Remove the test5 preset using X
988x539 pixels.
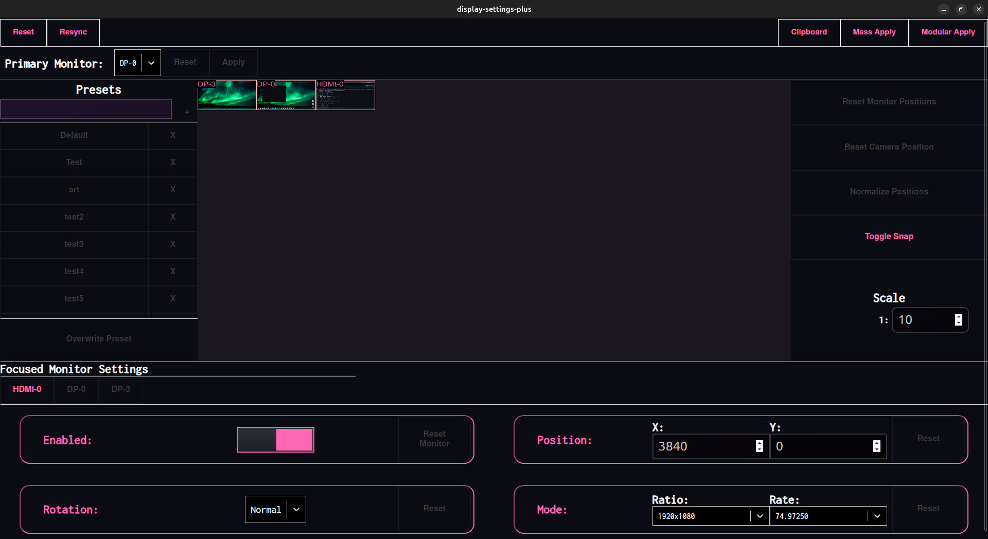click(x=173, y=299)
